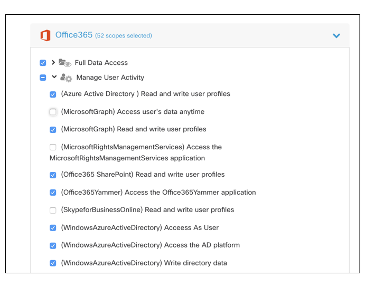
Task: Select the 'Full Data Access' label
Action: (101, 63)
